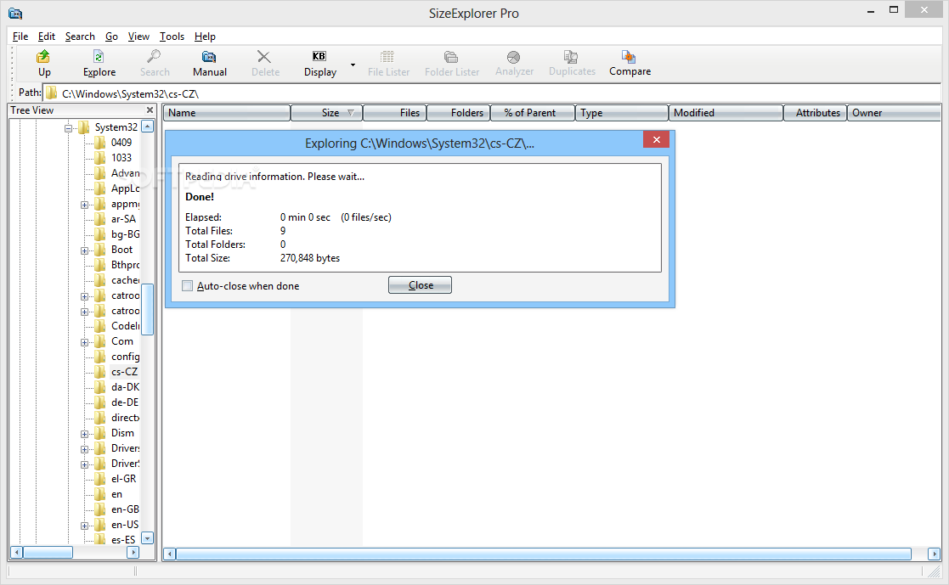Click the Search magnifier toolbar icon
This screenshot has height=585, width=949.
coord(154,57)
